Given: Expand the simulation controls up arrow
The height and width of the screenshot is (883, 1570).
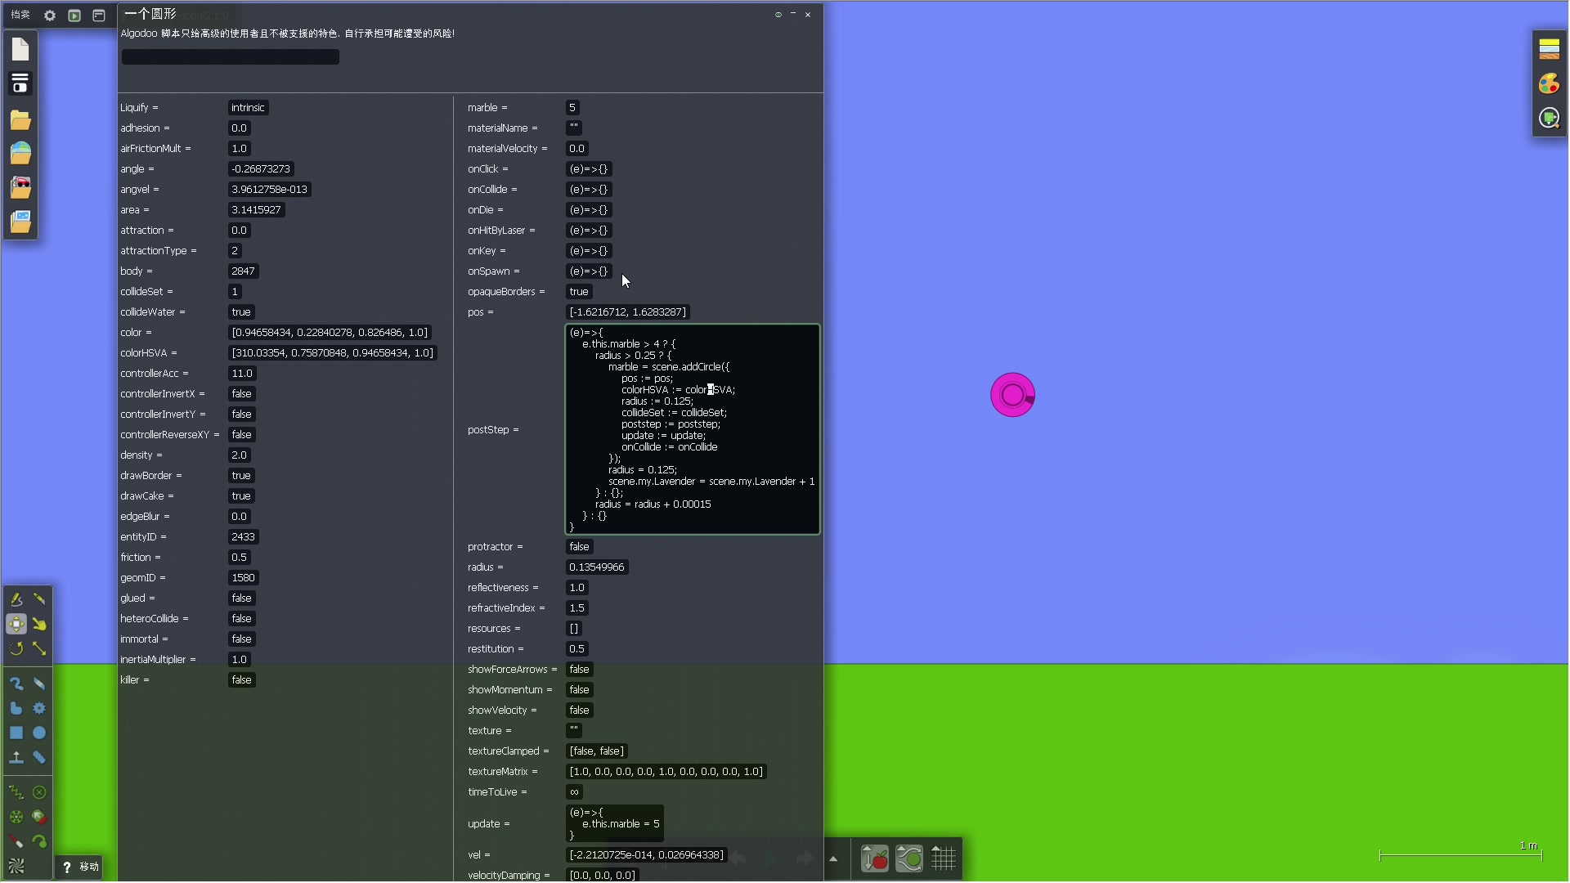Looking at the screenshot, I should (833, 859).
